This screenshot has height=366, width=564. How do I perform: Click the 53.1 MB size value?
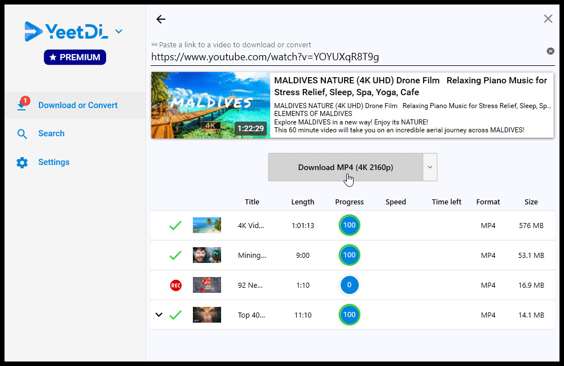coord(531,256)
